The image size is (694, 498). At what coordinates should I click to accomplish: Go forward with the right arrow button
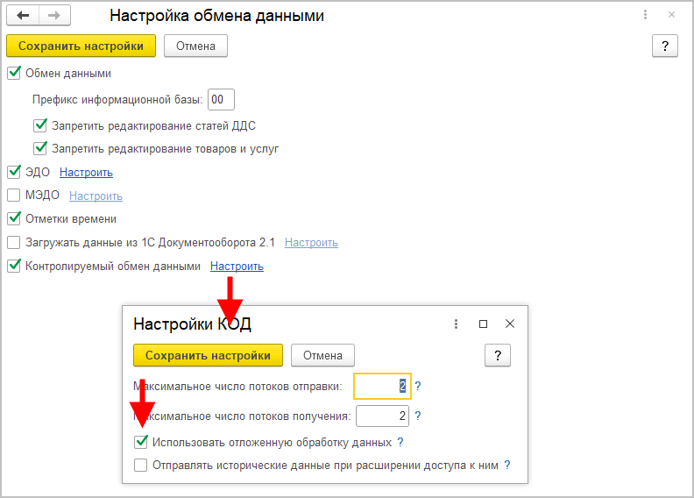point(54,16)
